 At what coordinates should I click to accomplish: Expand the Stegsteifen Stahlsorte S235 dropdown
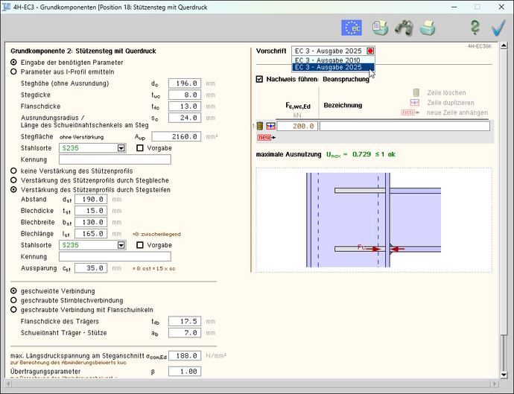click(x=120, y=244)
